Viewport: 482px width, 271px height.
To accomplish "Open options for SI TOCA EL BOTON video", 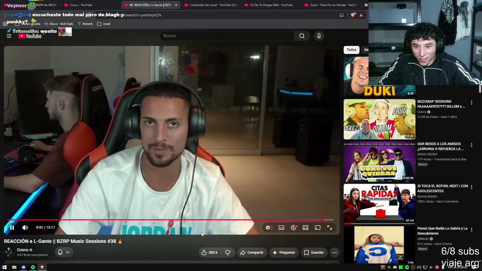I will click(471, 187).
